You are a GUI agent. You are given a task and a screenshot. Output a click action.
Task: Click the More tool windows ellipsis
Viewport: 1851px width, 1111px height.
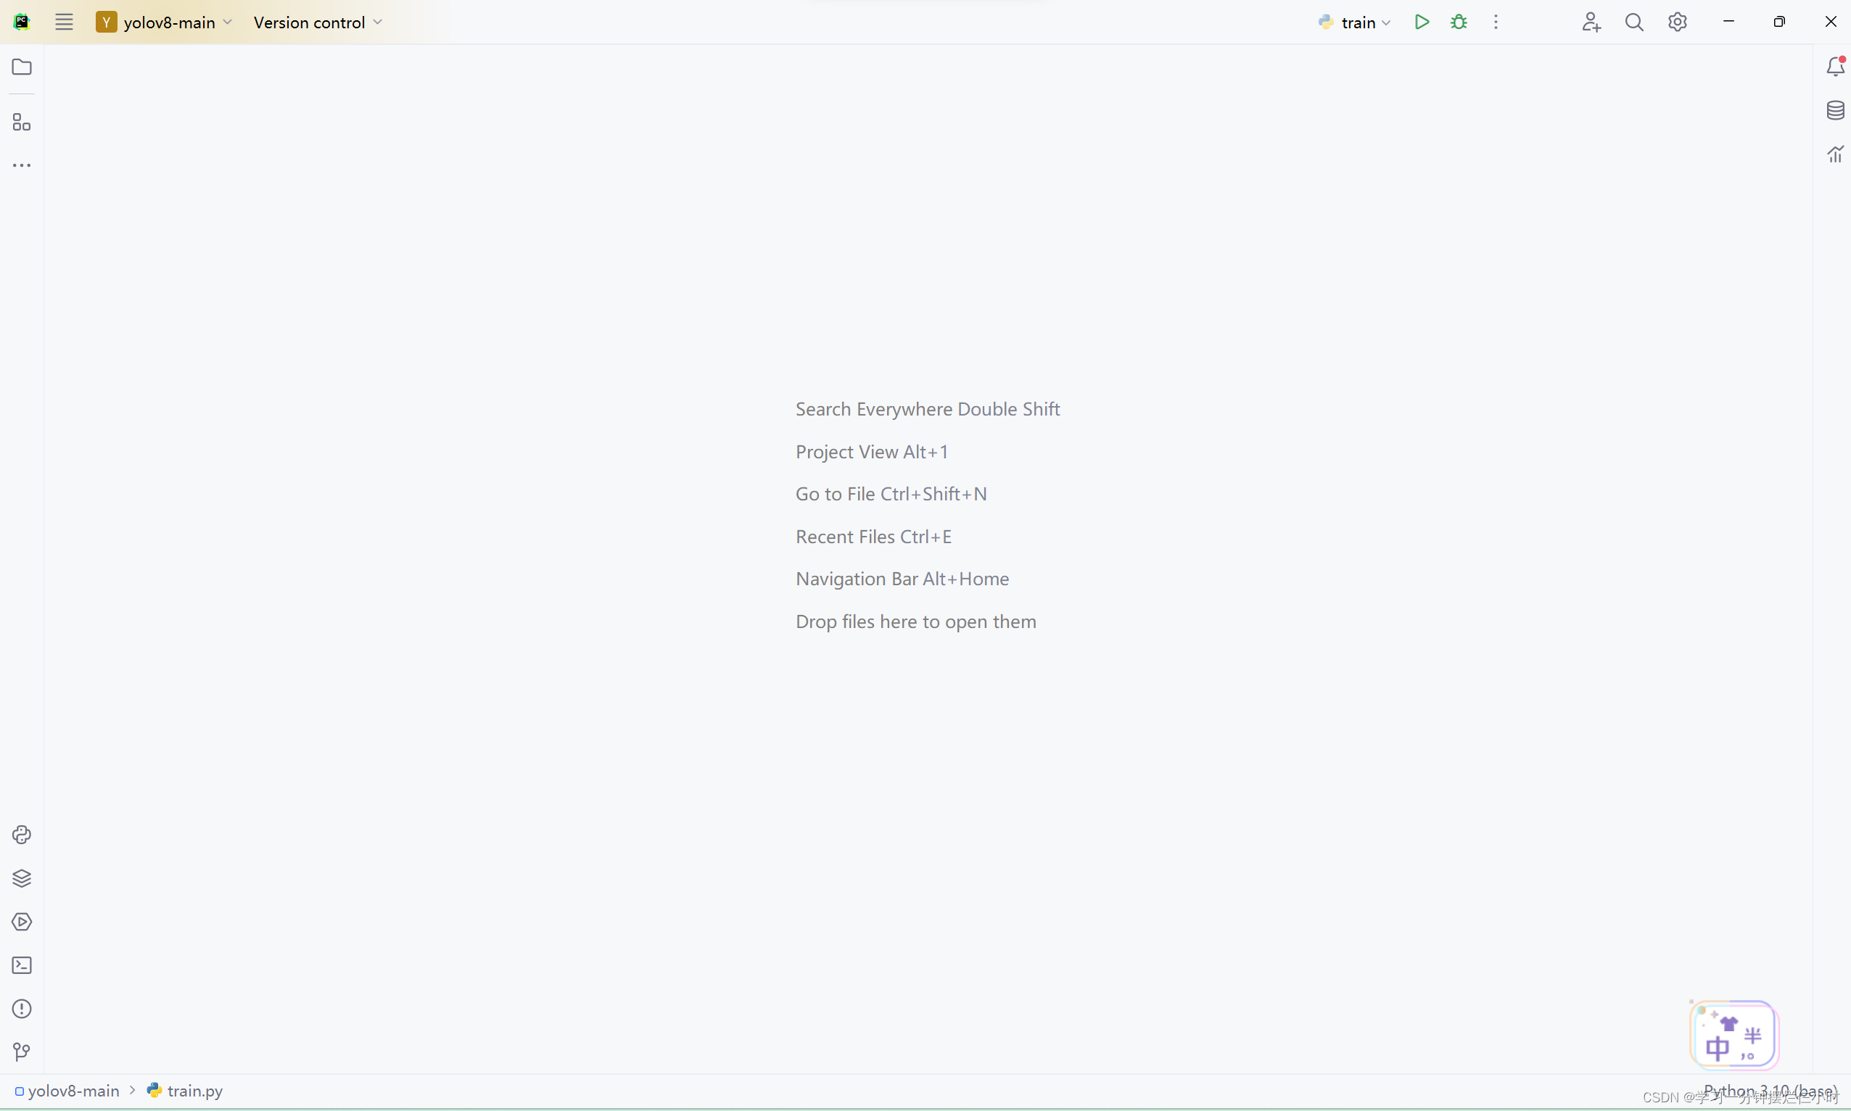[22, 165]
